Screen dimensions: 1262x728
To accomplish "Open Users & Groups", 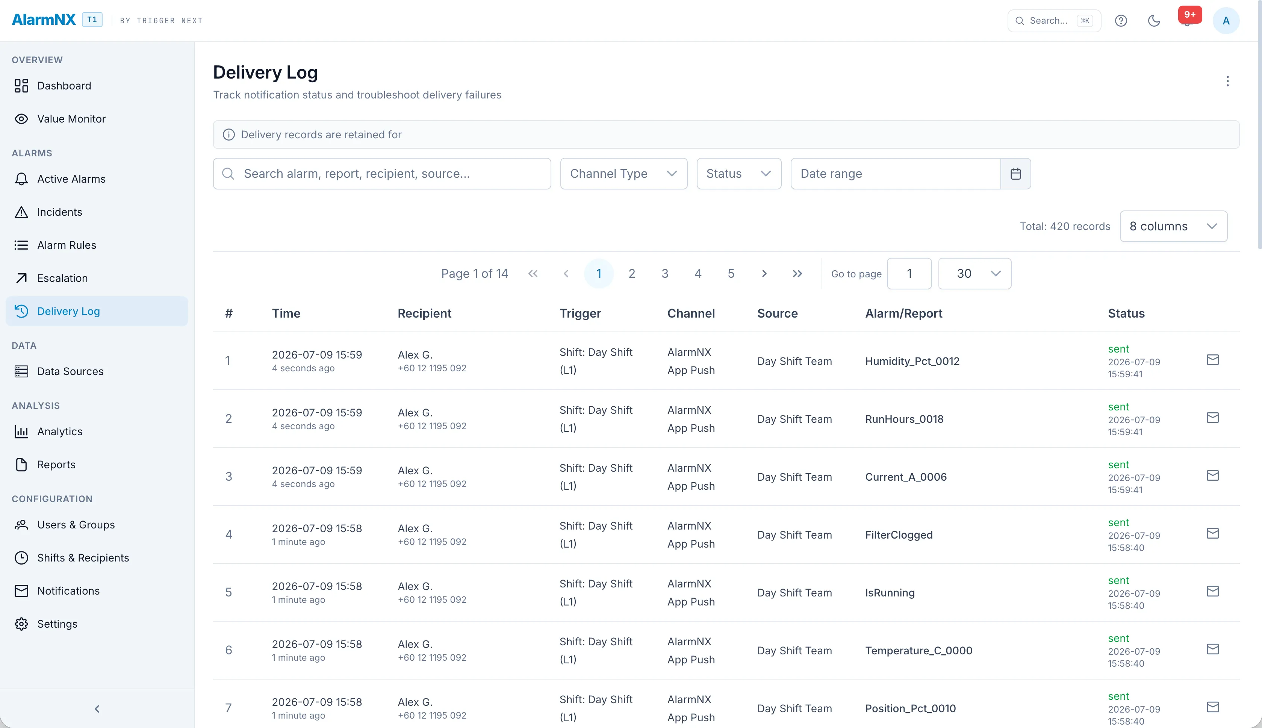I will 97,525.
